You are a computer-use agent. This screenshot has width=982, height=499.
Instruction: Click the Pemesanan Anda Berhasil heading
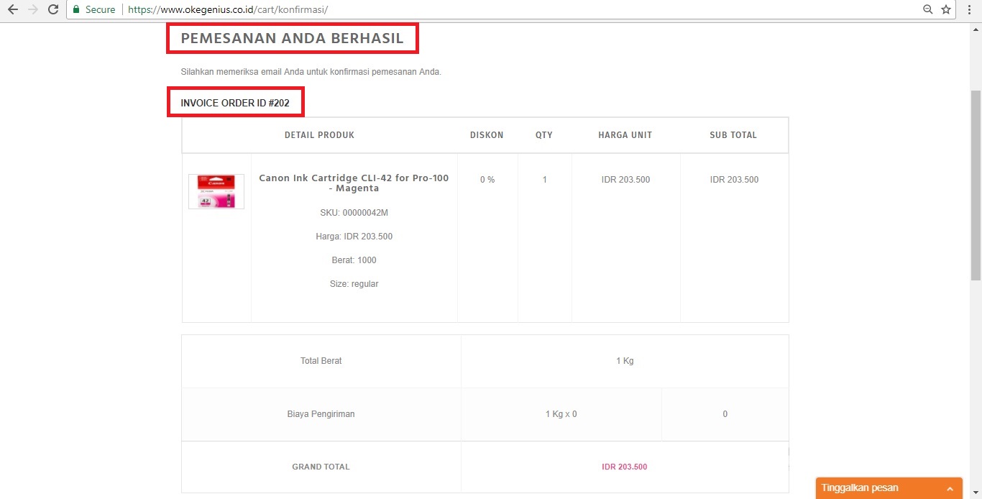click(292, 39)
